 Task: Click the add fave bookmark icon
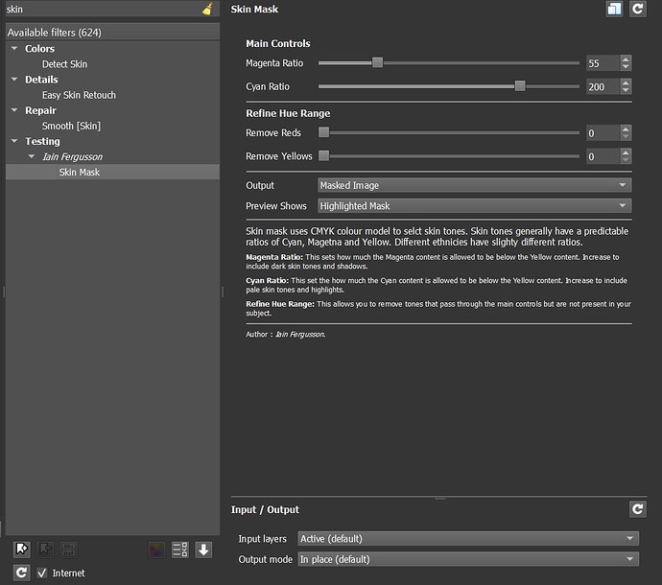(x=21, y=550)
